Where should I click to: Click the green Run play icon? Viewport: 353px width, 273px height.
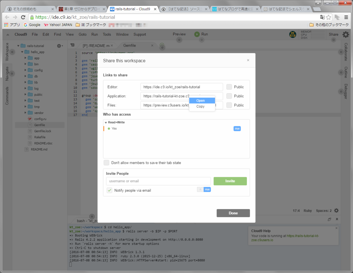pyautogui.click(x=197, y=34)
